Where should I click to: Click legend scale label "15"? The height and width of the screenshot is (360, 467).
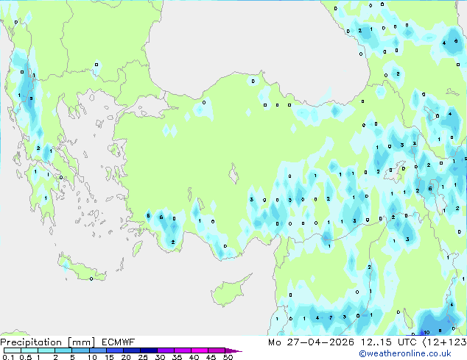coord(109,357)
